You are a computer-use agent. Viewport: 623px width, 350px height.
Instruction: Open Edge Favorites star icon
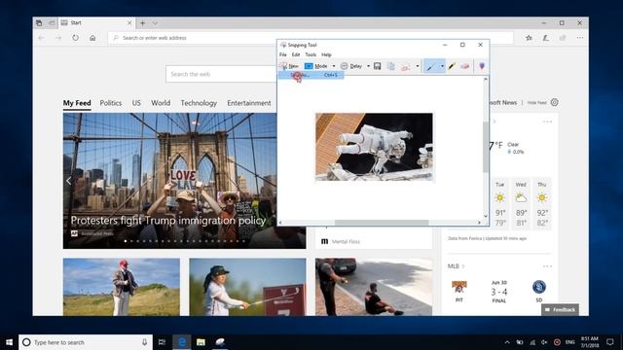529,38
